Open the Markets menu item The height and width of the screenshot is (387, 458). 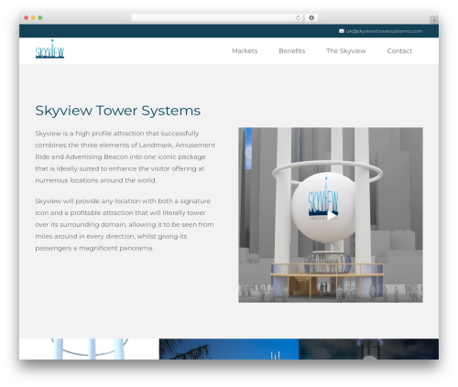(x=245, y=51)
